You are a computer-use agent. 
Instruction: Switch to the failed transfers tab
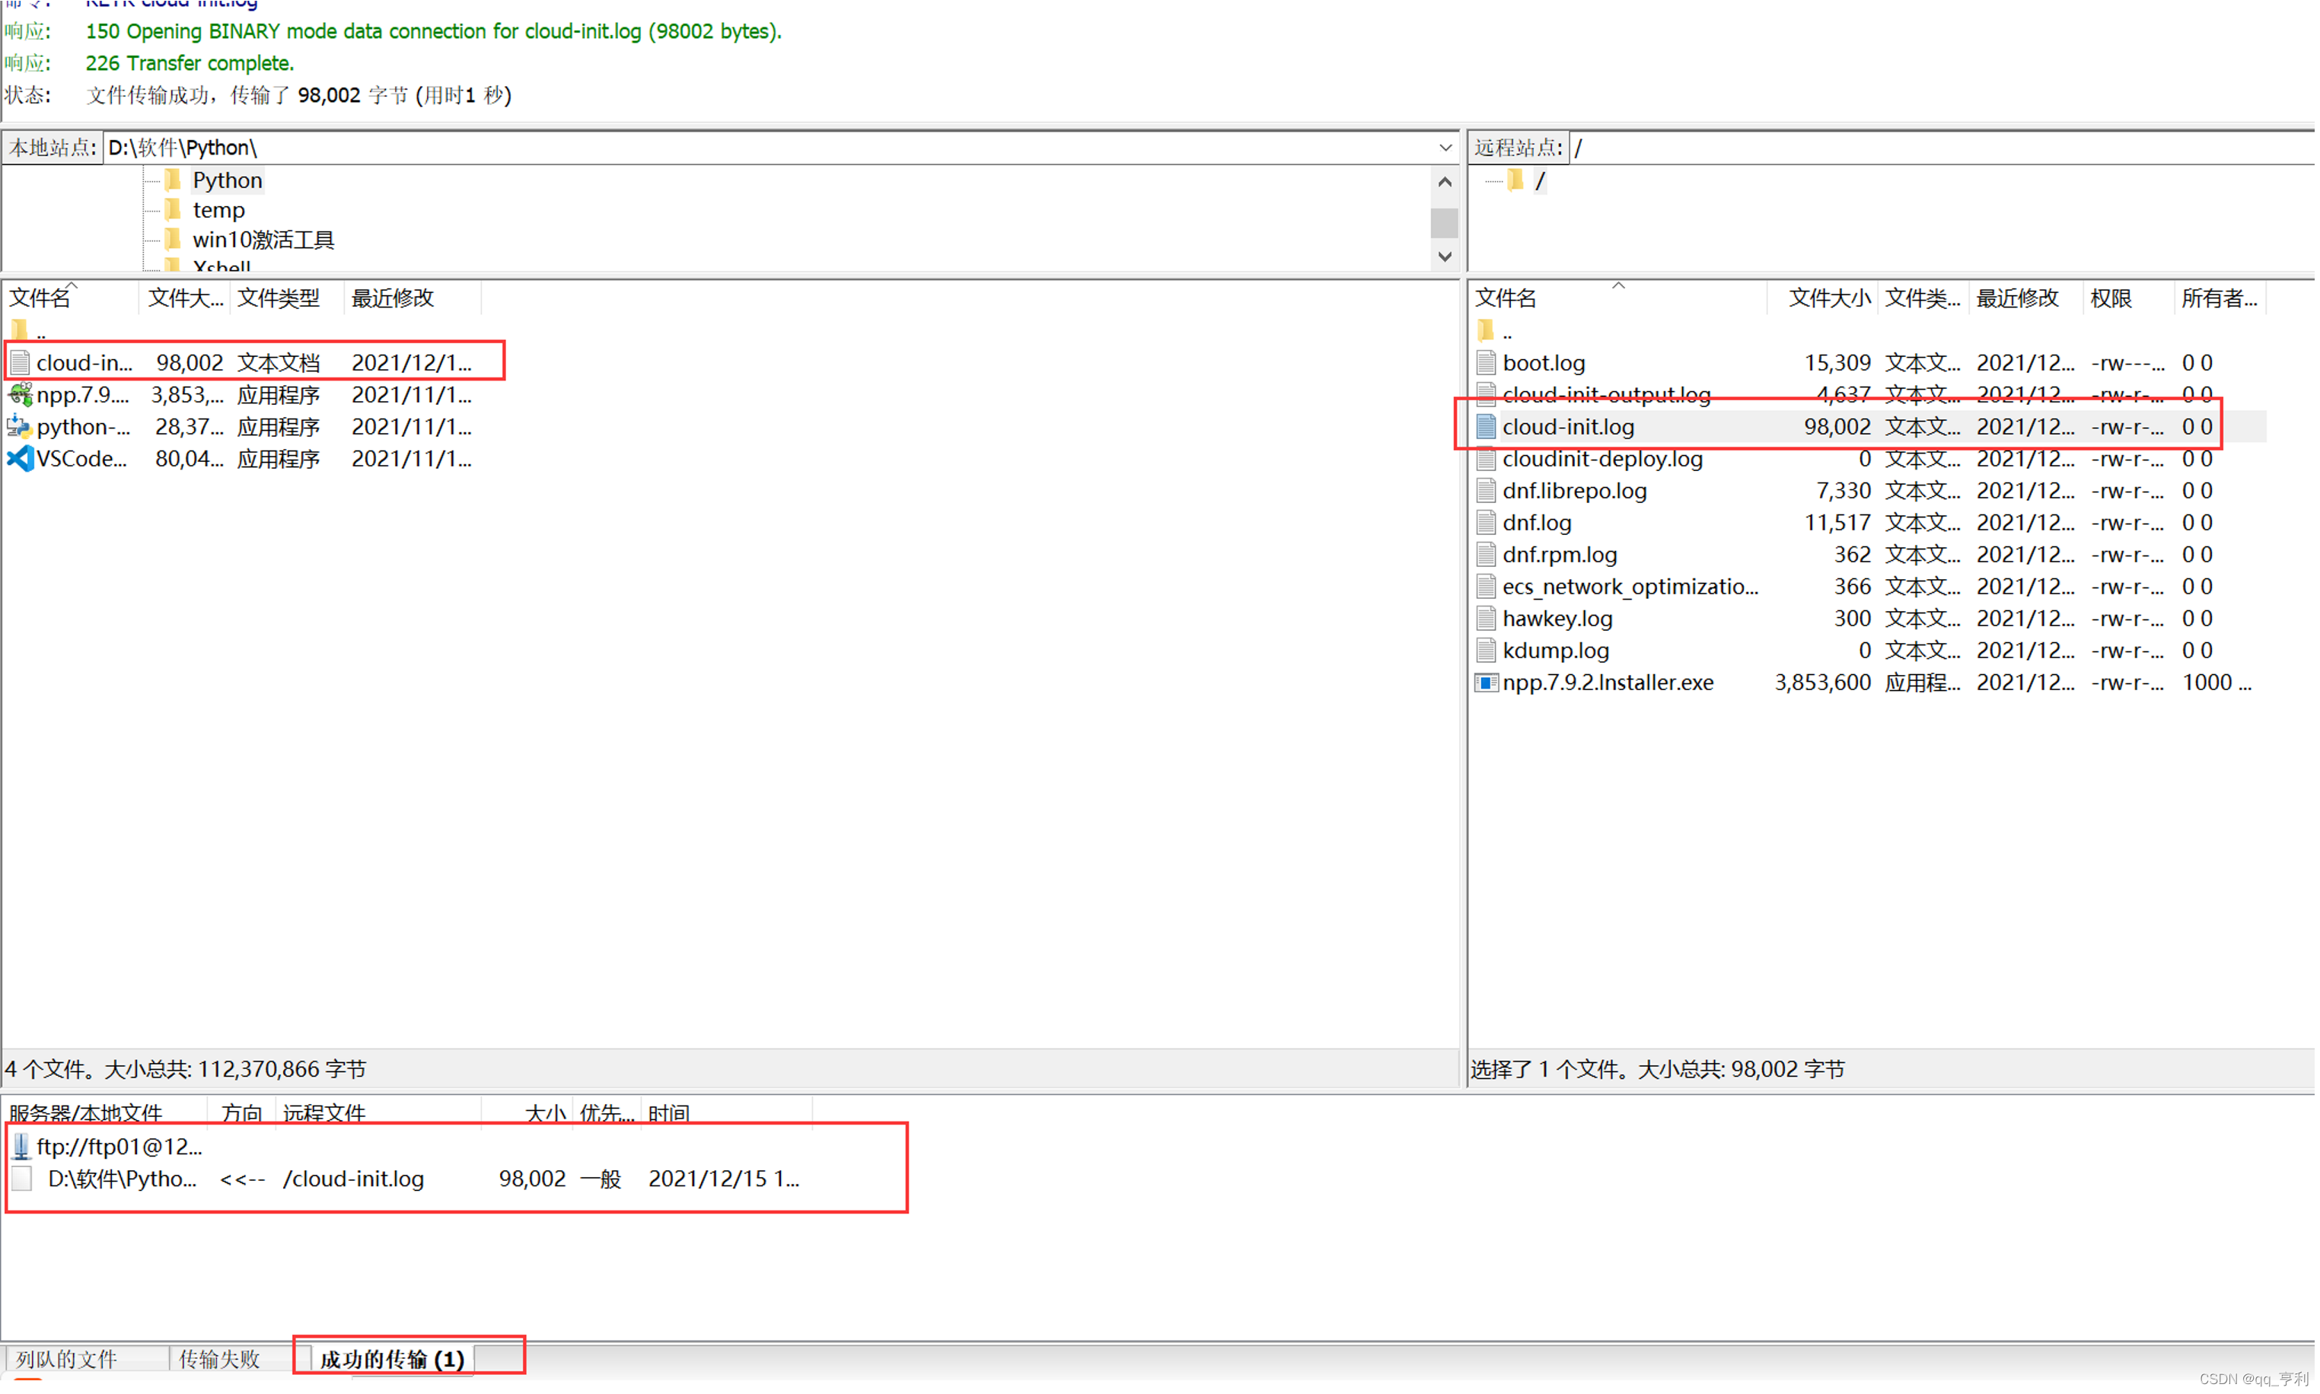click(x=220, y=1358)
